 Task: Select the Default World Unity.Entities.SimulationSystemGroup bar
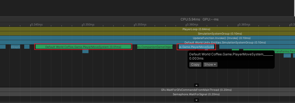point(147,43)
